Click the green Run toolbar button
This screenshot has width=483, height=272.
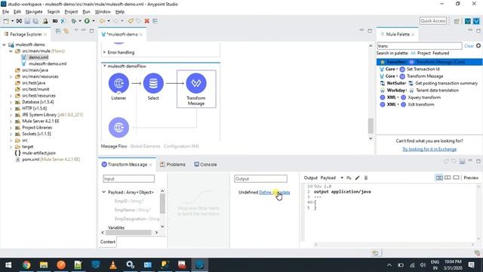tap(87, 21)
